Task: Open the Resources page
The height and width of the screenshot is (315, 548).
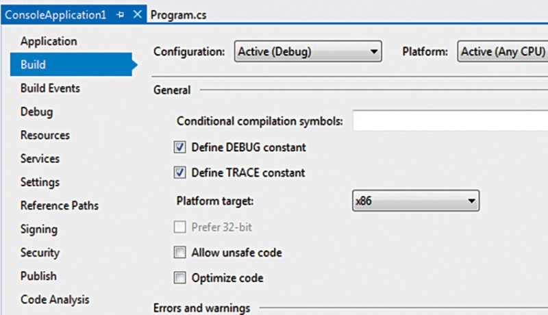Action: tap(45, 135)
